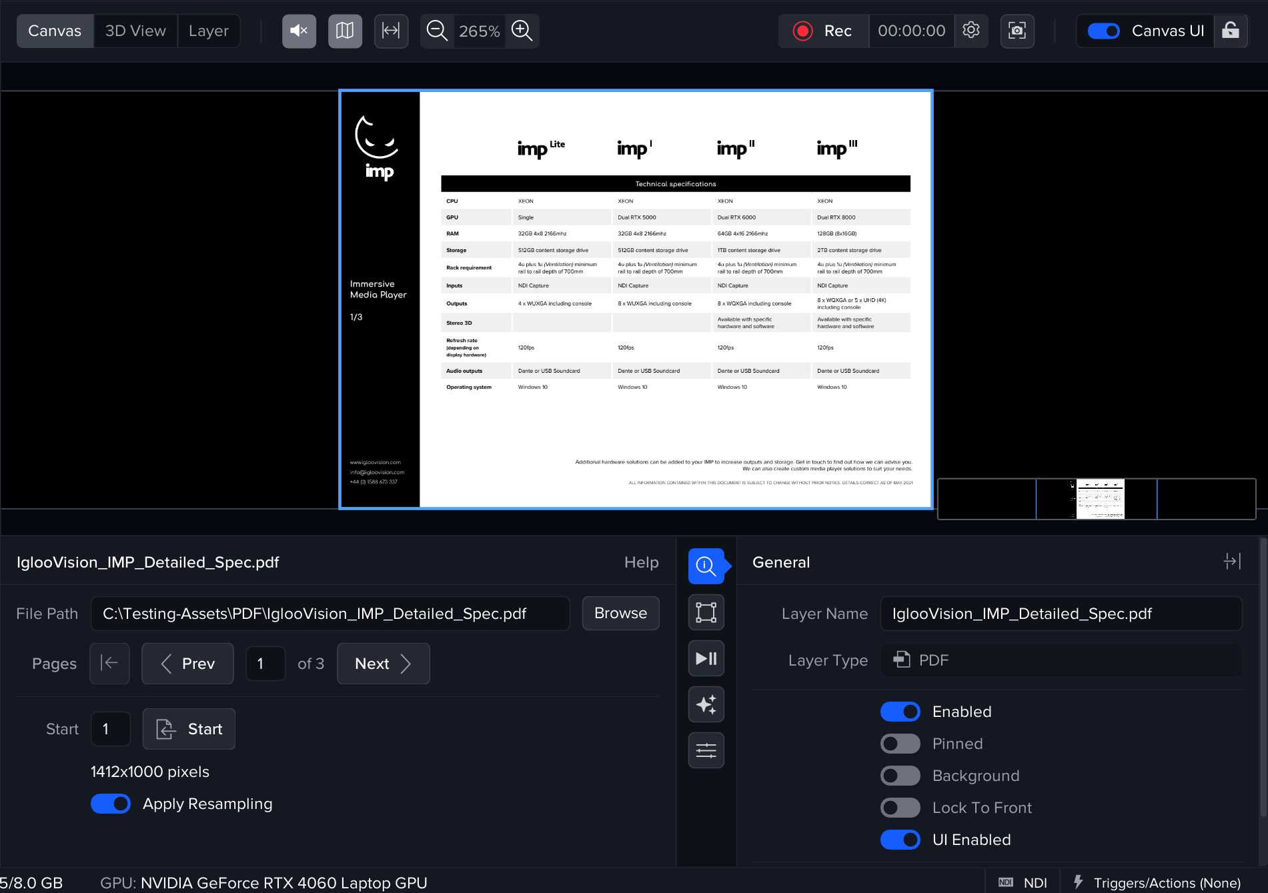Take a screenshot with the camera icon

[1017, 31]
